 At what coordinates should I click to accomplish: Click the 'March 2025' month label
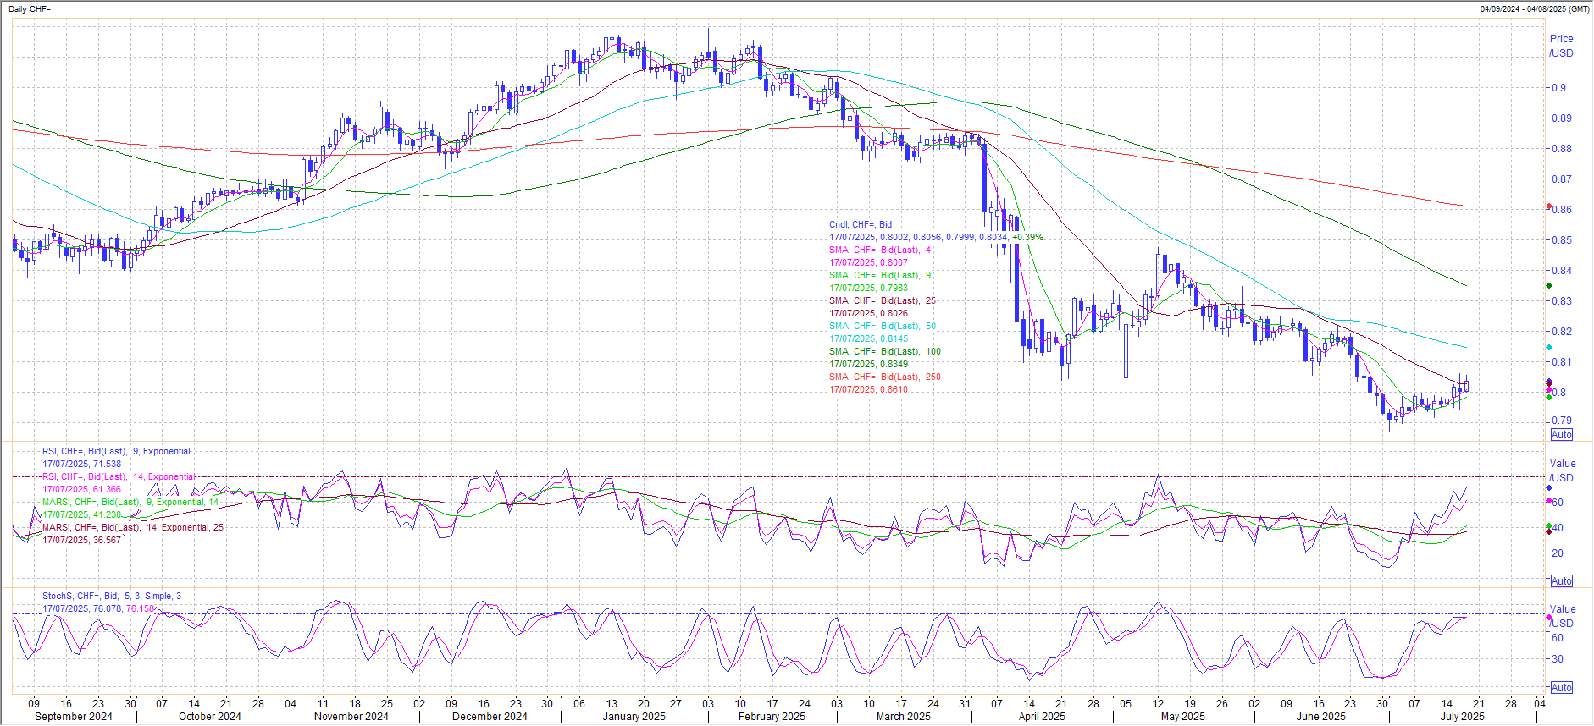pos(904,717)
